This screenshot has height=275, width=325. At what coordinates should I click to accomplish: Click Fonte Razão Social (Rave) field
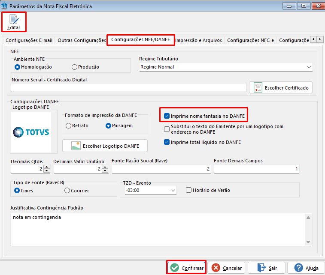(161, 169)
